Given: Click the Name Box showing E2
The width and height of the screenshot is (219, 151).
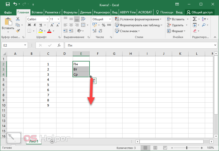Looking at the screenshot, I should click(x=12, y=45).
